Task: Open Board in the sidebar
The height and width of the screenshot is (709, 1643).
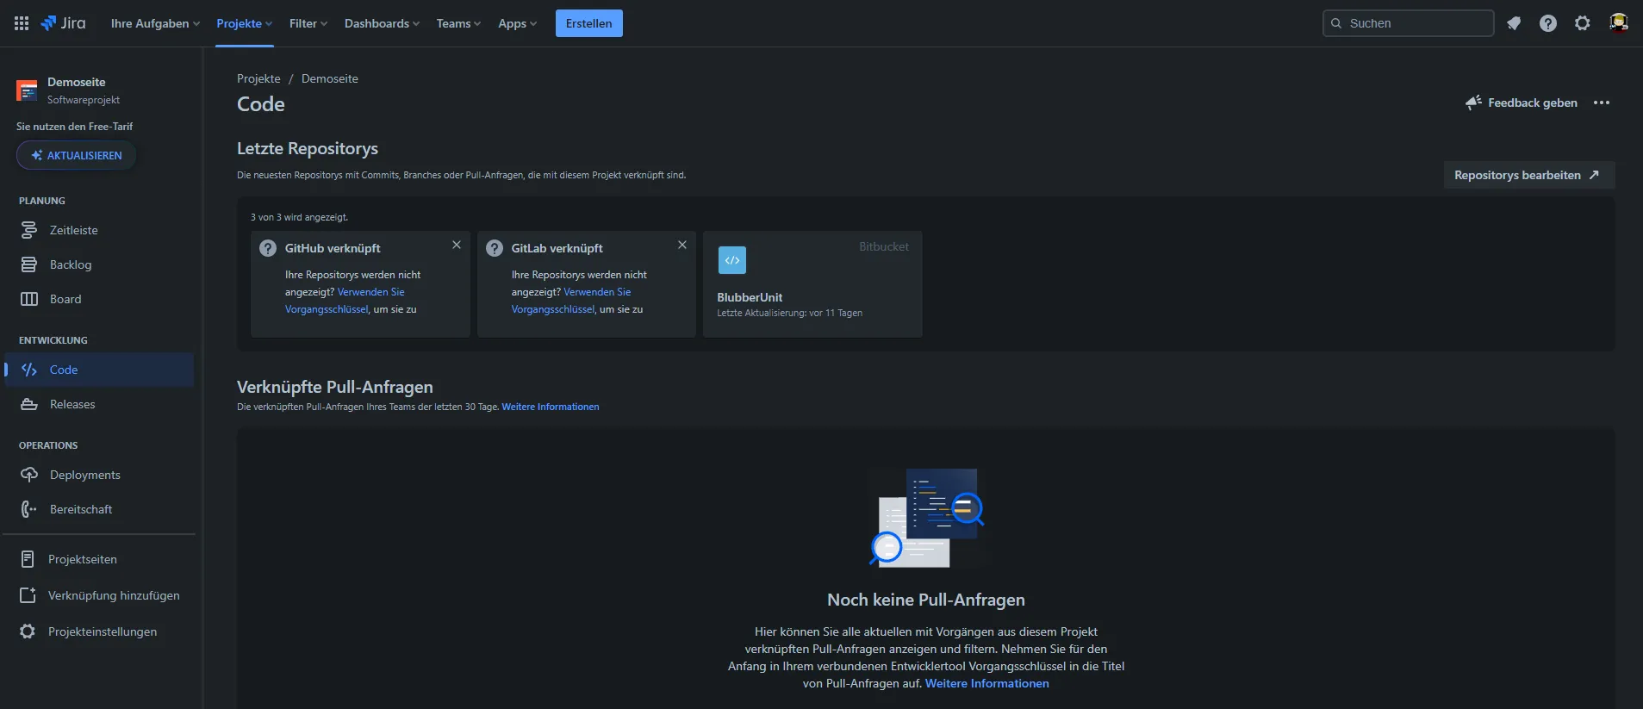Action: (99, 299)
